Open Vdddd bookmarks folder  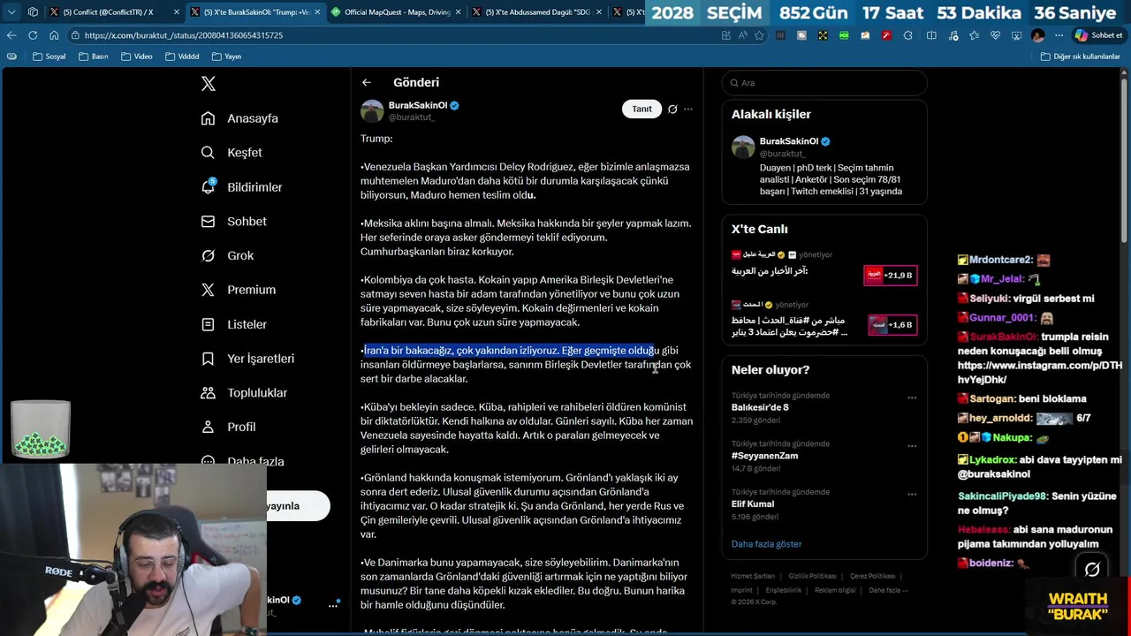[182, 57]
